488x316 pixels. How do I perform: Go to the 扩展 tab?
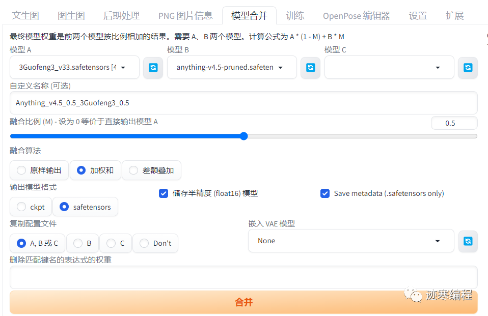pos(454,15)
